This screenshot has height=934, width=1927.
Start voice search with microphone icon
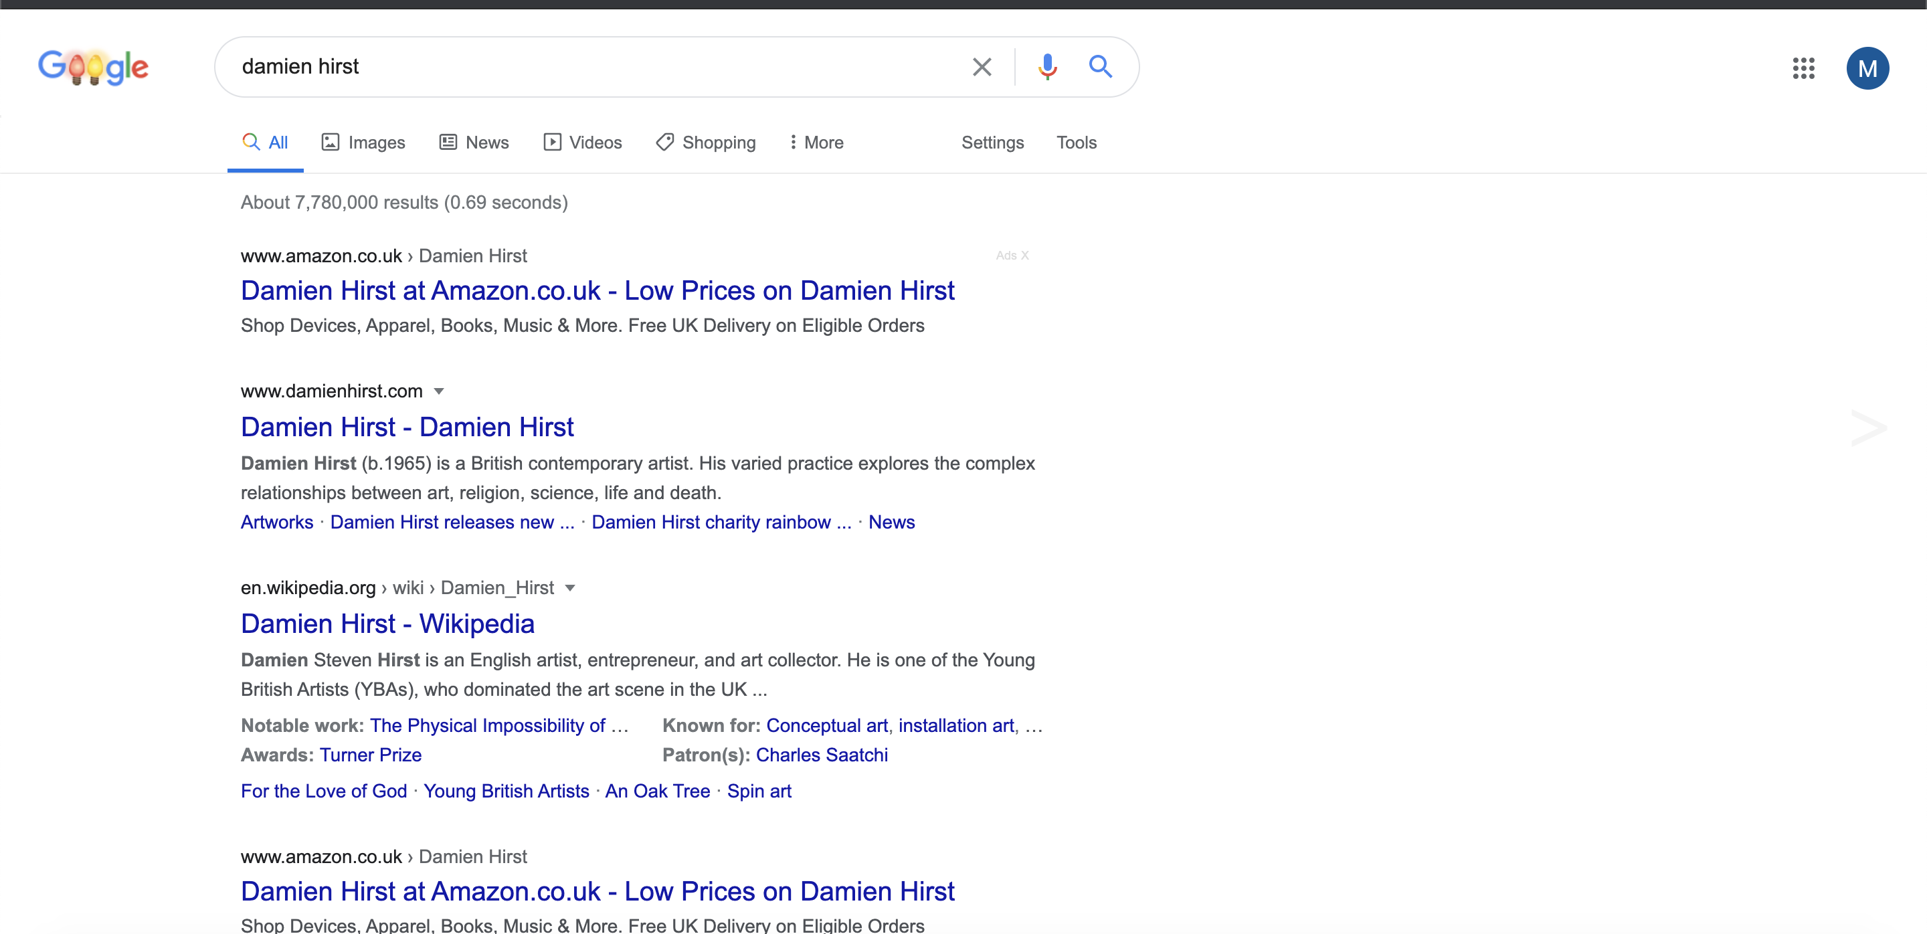(1047, 68)
